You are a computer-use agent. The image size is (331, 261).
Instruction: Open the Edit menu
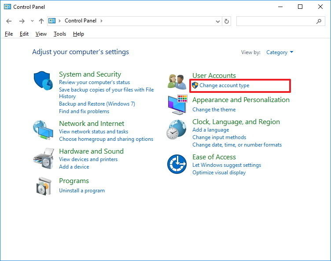pos(24,34)
